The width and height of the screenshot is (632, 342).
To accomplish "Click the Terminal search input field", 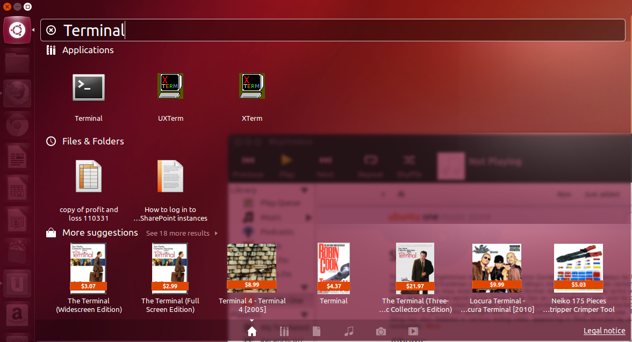I will (x=333, y=30).
